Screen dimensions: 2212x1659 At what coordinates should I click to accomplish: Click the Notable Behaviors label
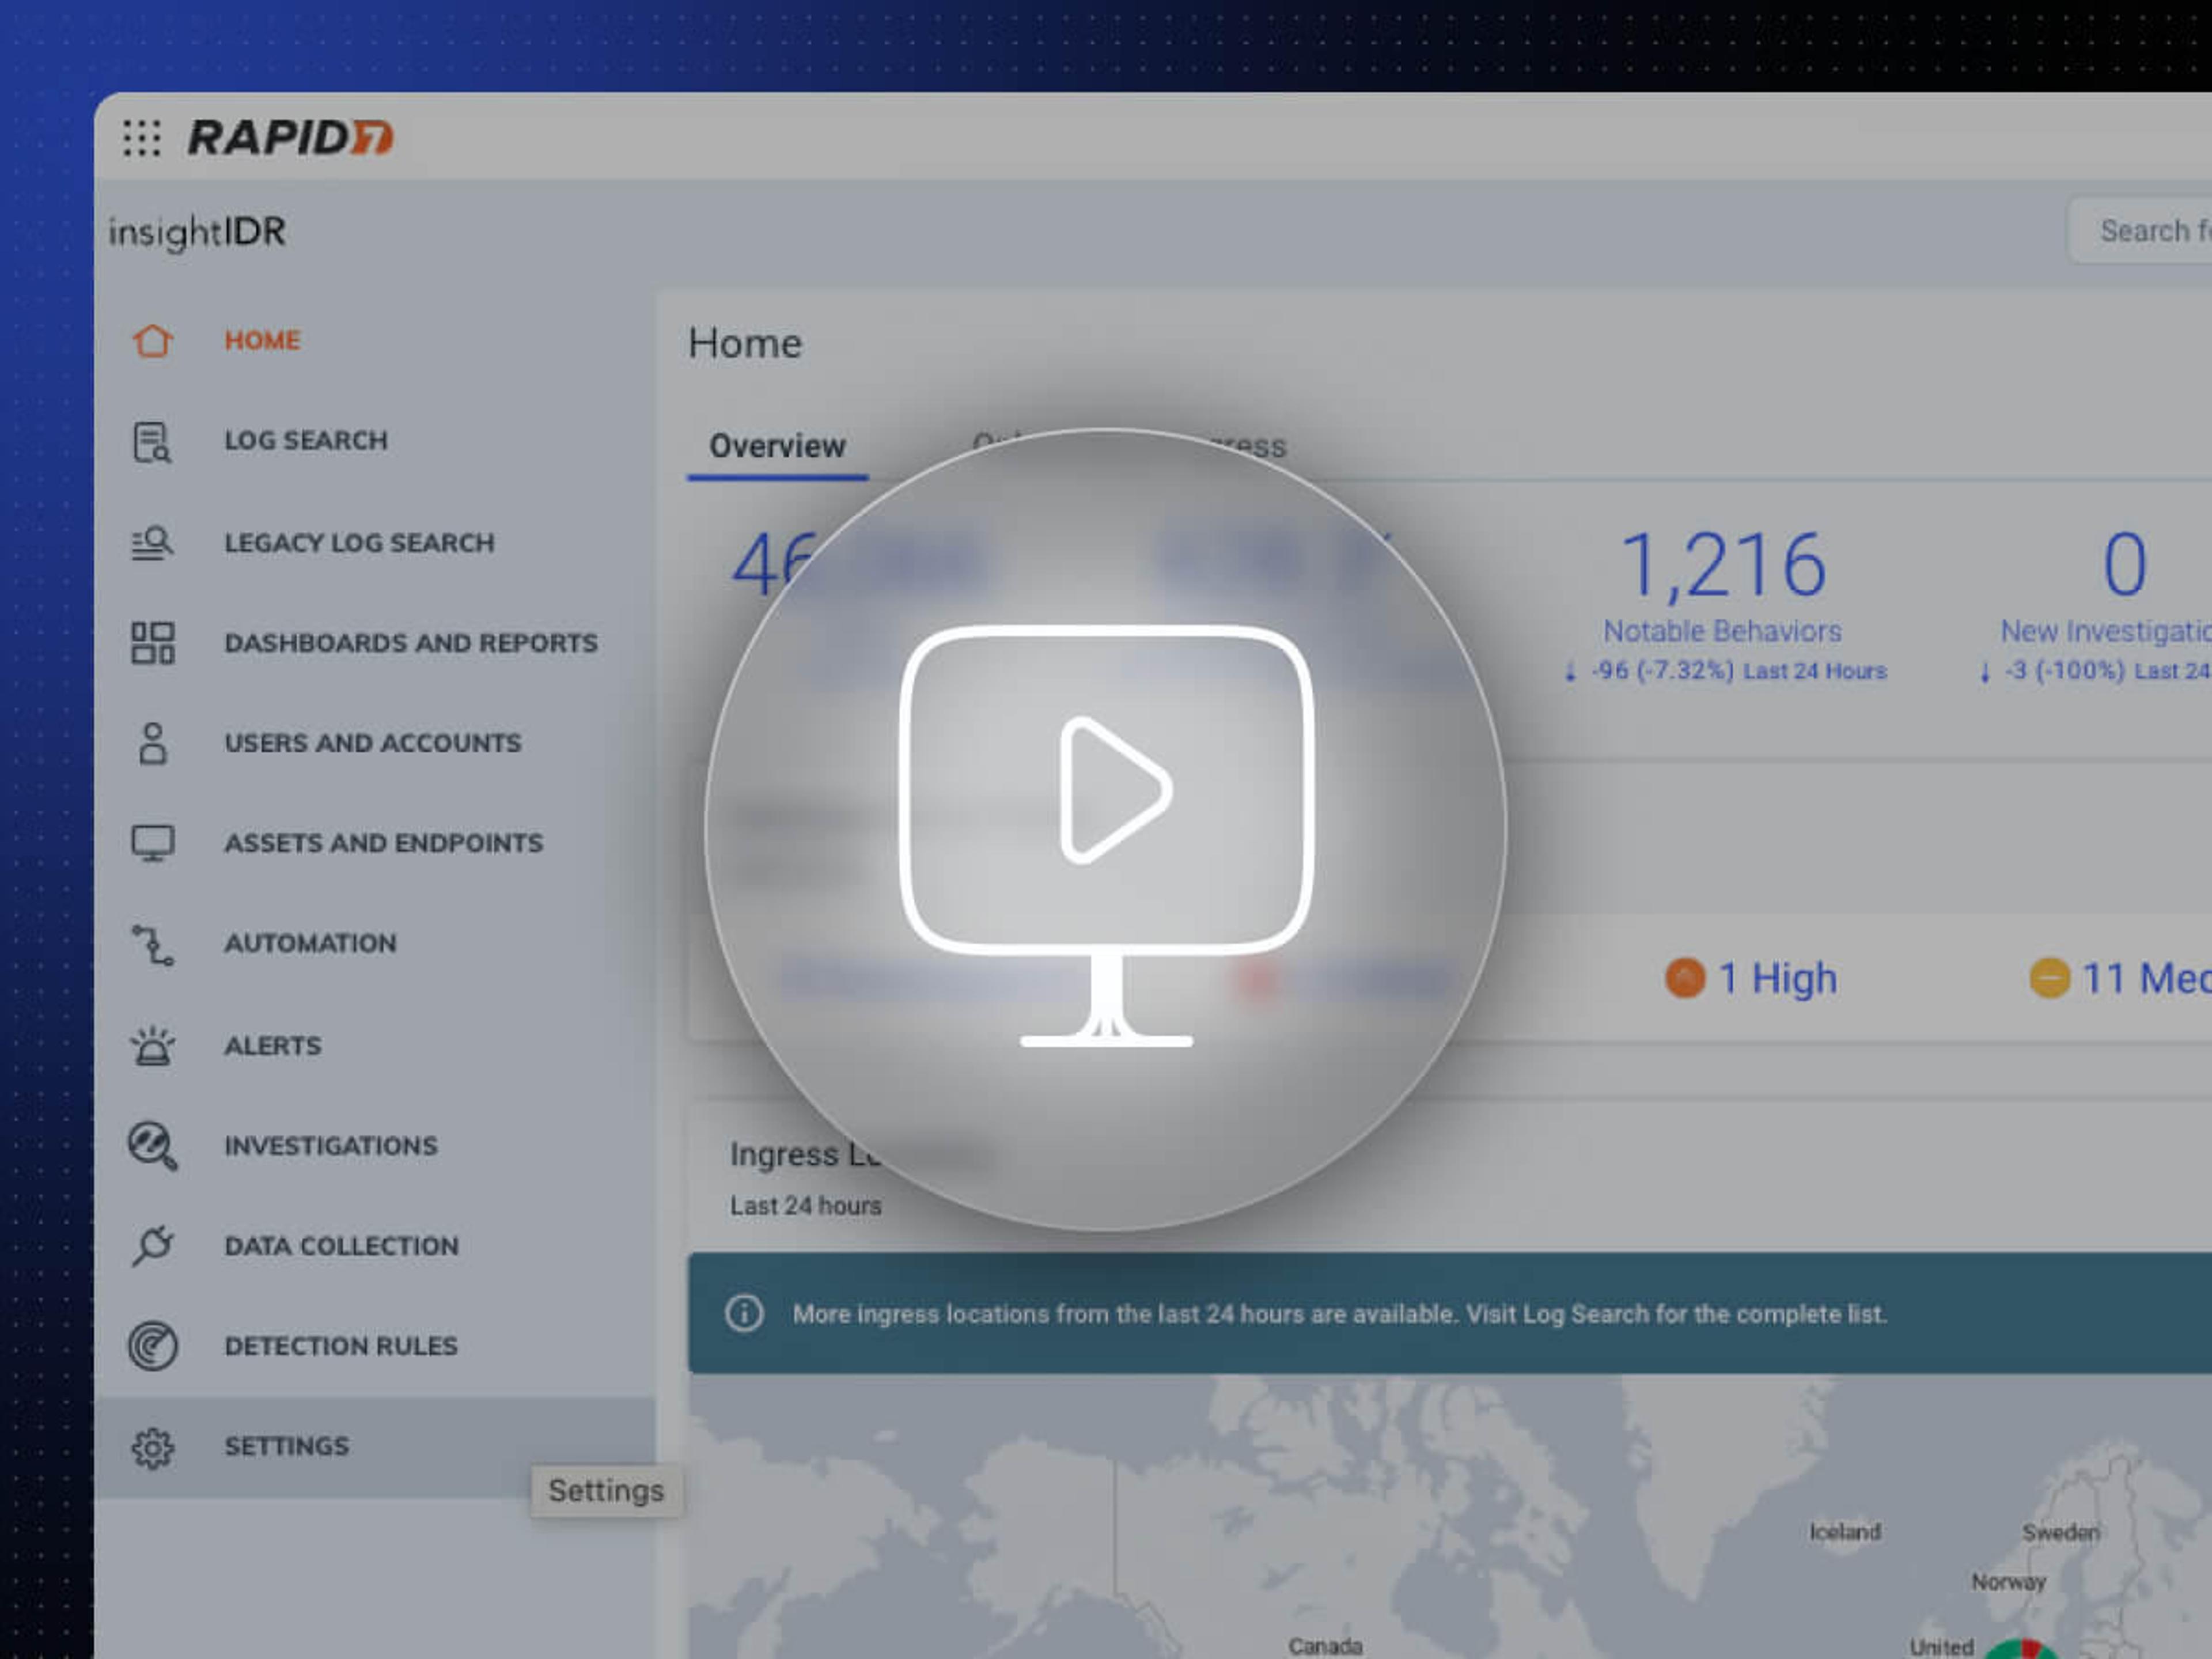1722,632
